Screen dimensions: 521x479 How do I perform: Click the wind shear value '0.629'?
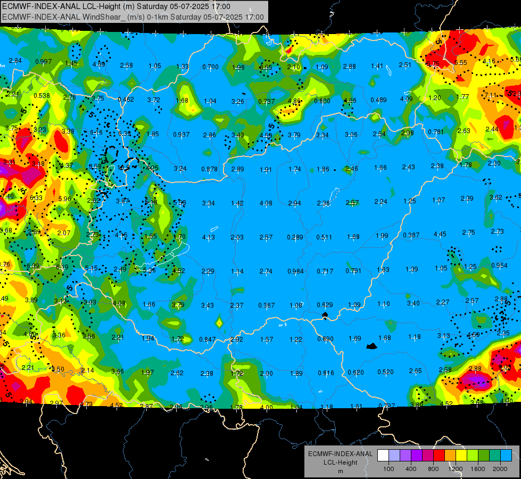click(x=325, y=305)
